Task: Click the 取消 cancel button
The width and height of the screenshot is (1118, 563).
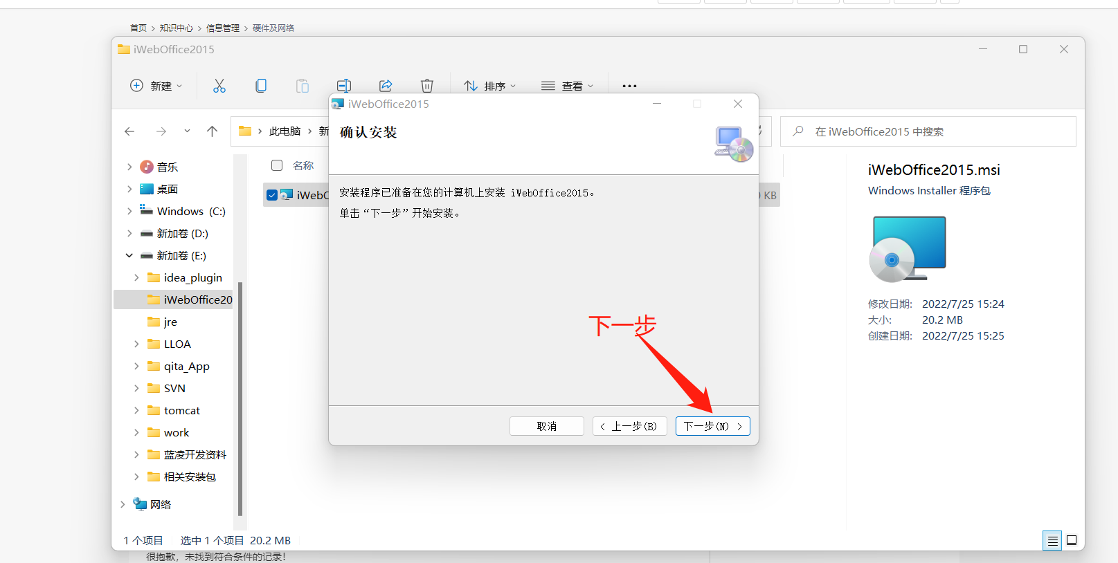Action: 546,426
